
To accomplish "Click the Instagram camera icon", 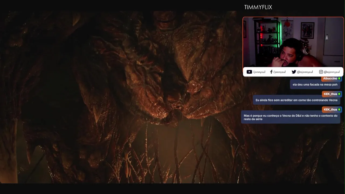I will click(x=321, y=72).
